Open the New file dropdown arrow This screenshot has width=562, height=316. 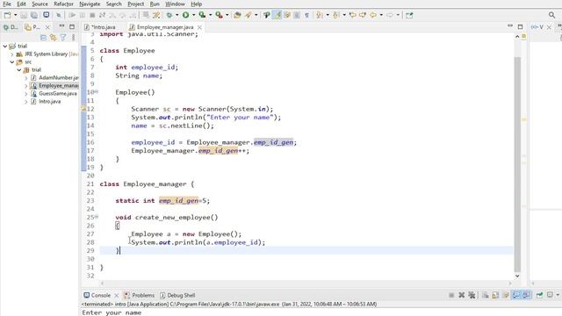[x=16, y=15]
